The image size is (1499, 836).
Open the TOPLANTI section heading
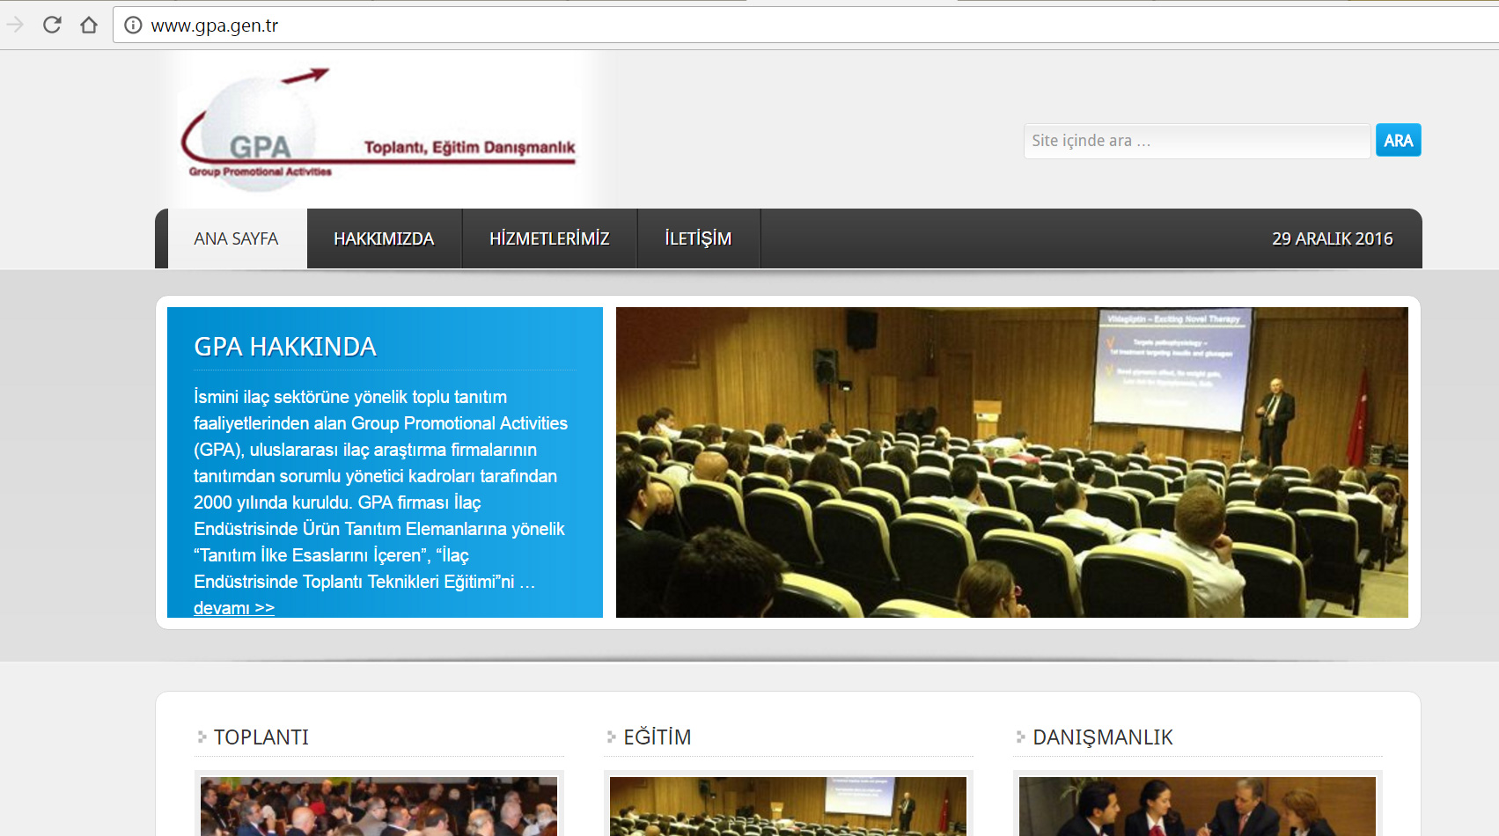click(261, 737)
